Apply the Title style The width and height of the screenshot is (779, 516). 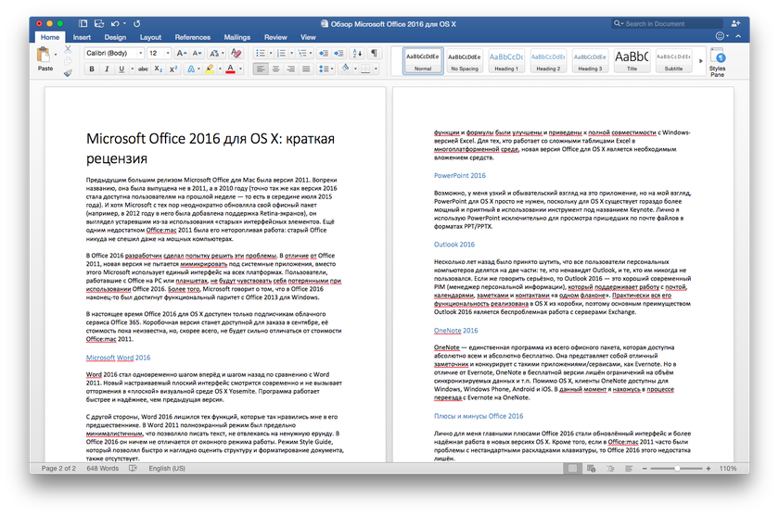(632, 61)
